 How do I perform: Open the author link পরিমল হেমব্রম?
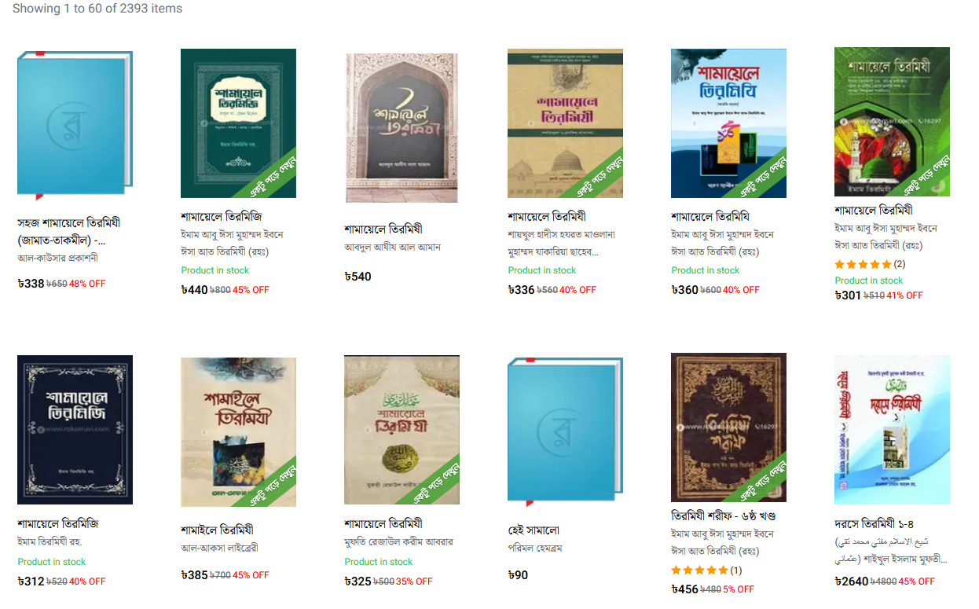coord(535,548)
